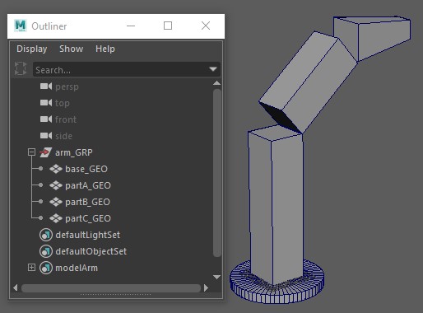Viewport: 423px width, 313px height.
Task: Open the Show menu
Action: tap(72, 49)
